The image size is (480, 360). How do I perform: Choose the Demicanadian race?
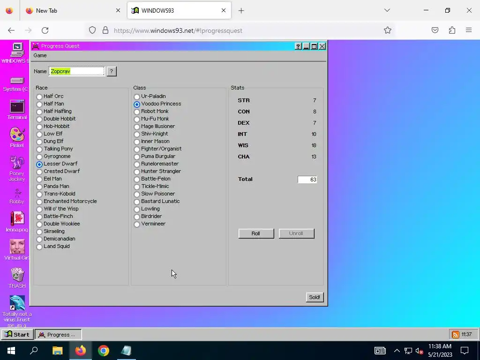(x=39, y=239)
